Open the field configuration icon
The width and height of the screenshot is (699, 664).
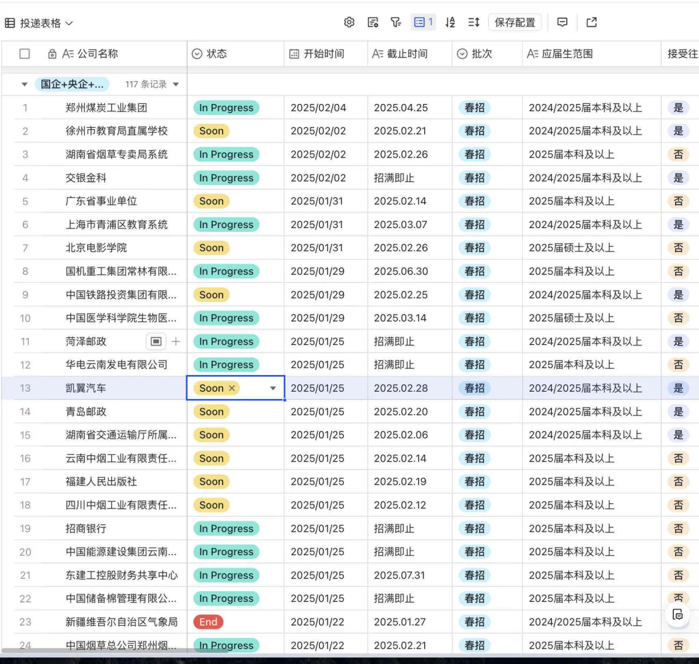373,22
